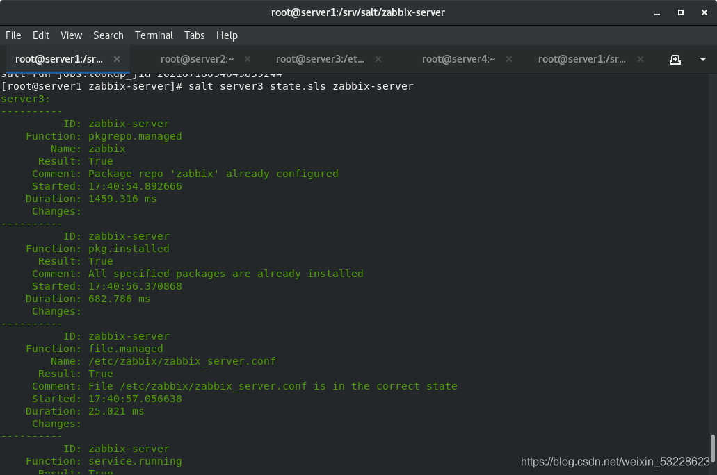The width and height of the screenshot is (717, 475).
Task: Click 'file.managed' function text
Action: tap(125, 349)
